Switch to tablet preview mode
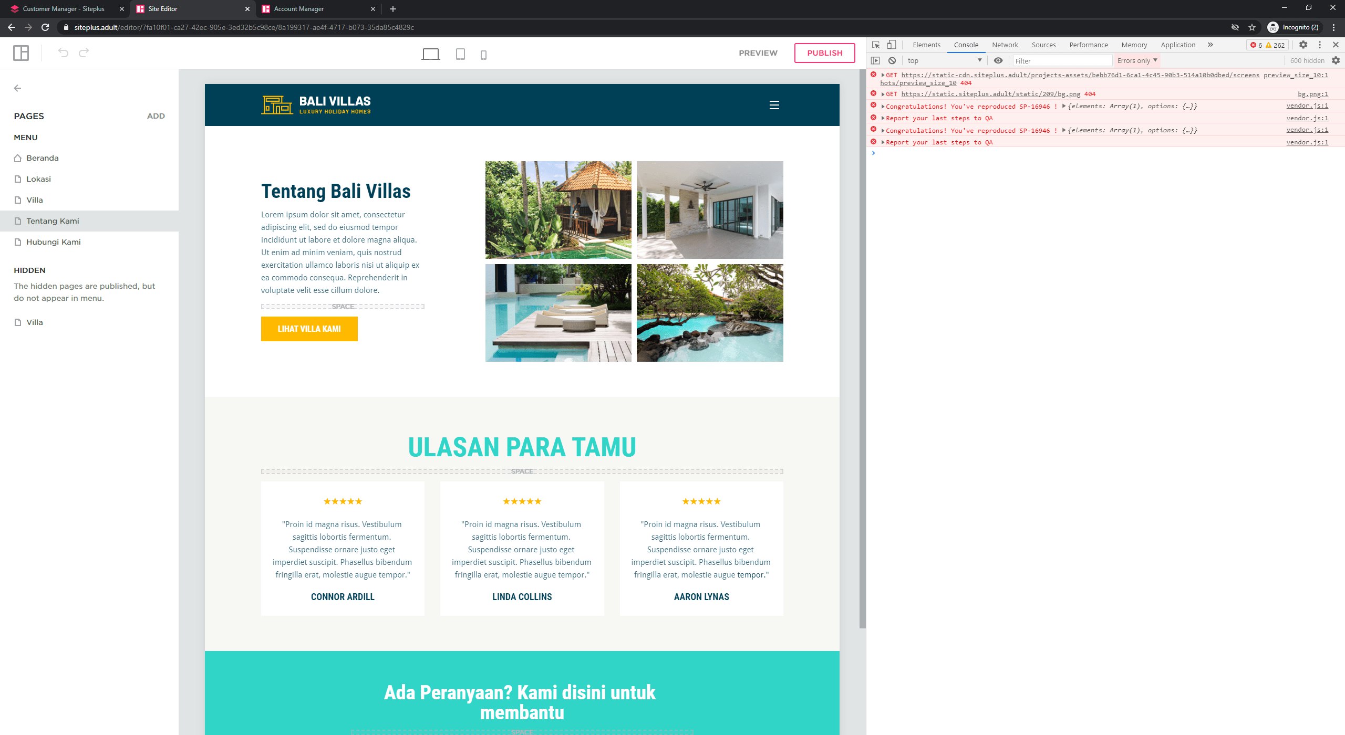The image size is (1345, 735). [460, 54]
